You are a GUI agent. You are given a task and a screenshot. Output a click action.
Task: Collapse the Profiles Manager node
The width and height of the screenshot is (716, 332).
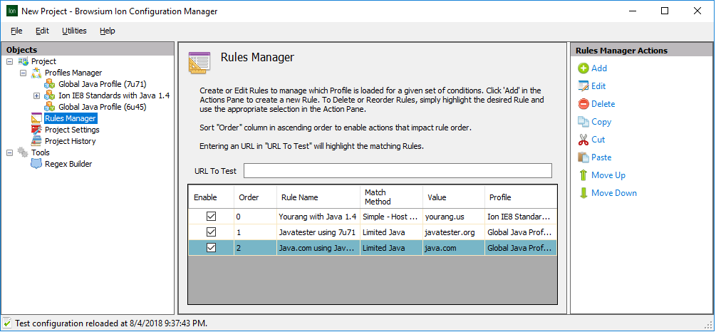point(23,73)
